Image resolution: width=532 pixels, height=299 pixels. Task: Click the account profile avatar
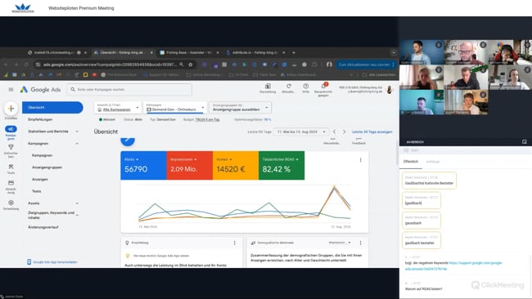tap(390, 90)
